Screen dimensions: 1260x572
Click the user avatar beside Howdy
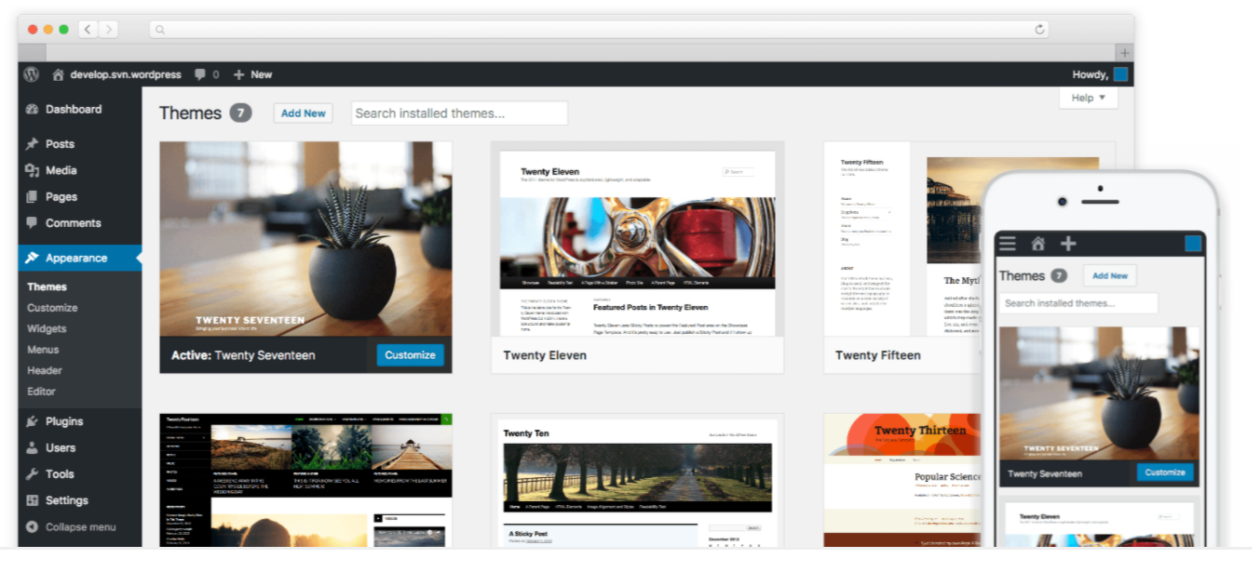[1121, 74]
